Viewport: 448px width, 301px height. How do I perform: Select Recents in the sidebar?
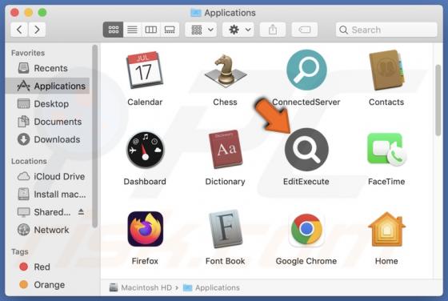[47, 68]
